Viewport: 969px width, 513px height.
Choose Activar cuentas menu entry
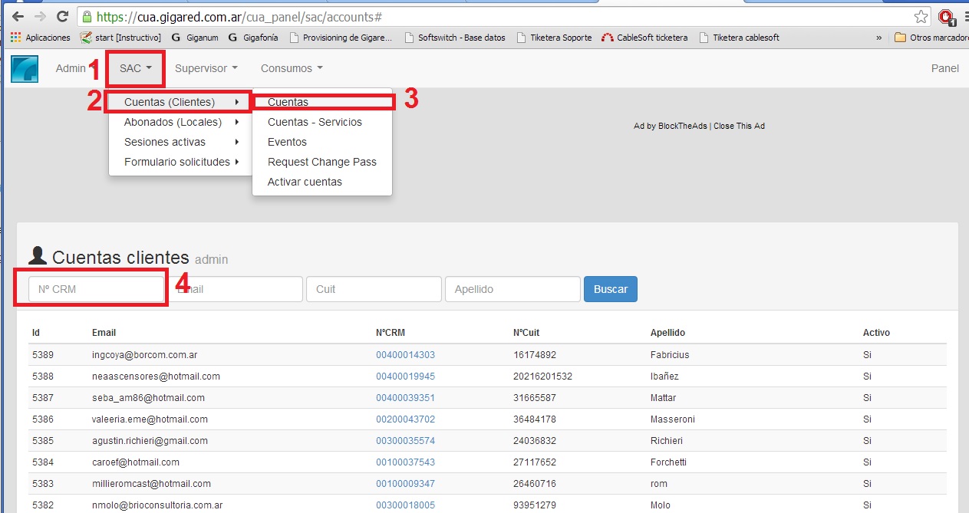coord(305,182)
